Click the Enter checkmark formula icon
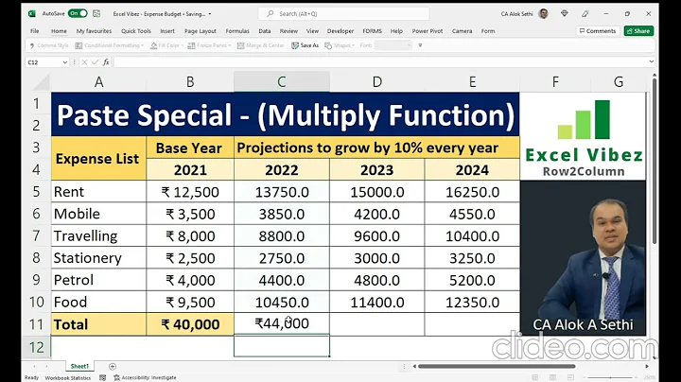The width and height of the screenshot is (681, 382). click(x=96, y=62)
